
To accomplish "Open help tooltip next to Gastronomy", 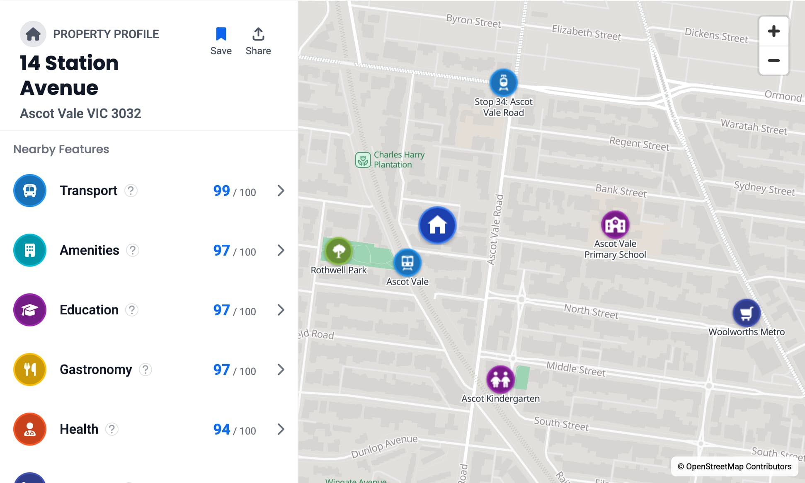I will click(x=145, y=369).
